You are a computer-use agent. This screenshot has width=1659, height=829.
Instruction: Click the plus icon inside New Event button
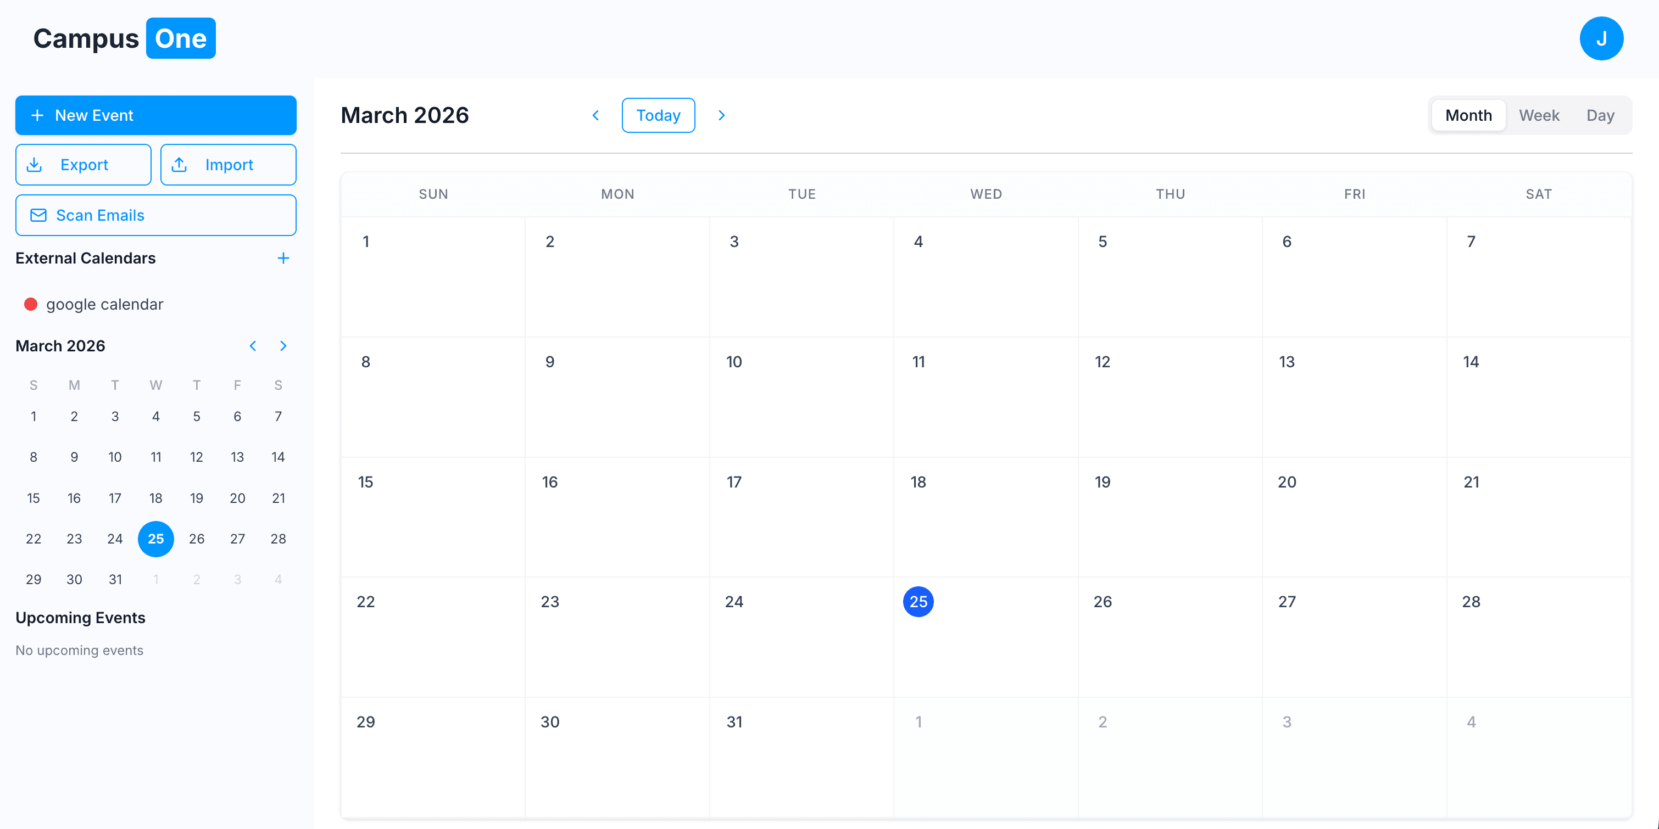(x=37, y=115)
